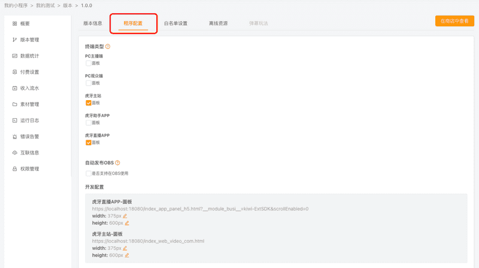479x268 pixels.
Task: Click the 虎牙直播APP-面板 heading
Action: 112,202
